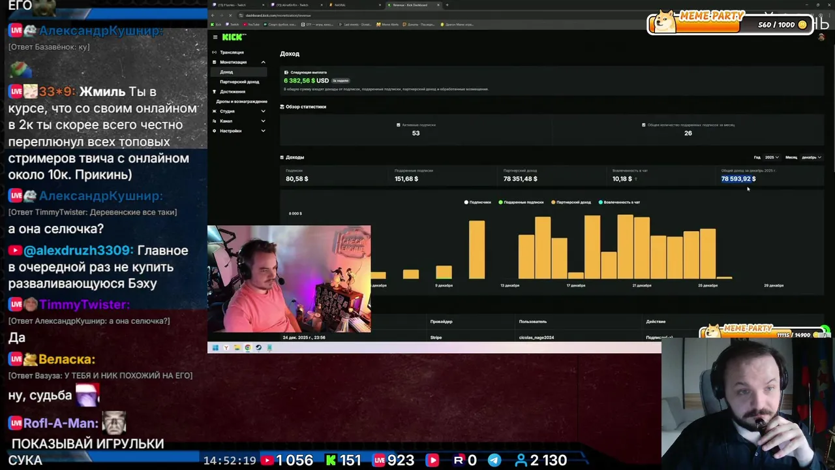Screen dimensions: 835x470
Task: Click the За неделю badge
Action: [341, 81]
